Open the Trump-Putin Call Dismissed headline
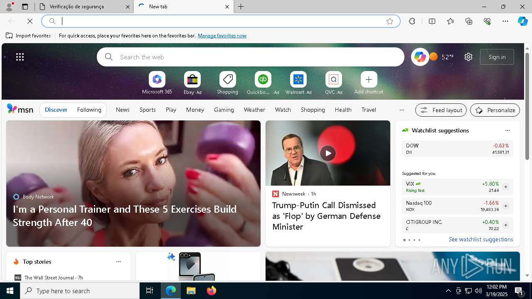 (326, 216)
